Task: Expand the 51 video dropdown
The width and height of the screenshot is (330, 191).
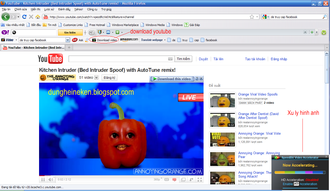Action: pyautogui.click(x=96, y=77)
